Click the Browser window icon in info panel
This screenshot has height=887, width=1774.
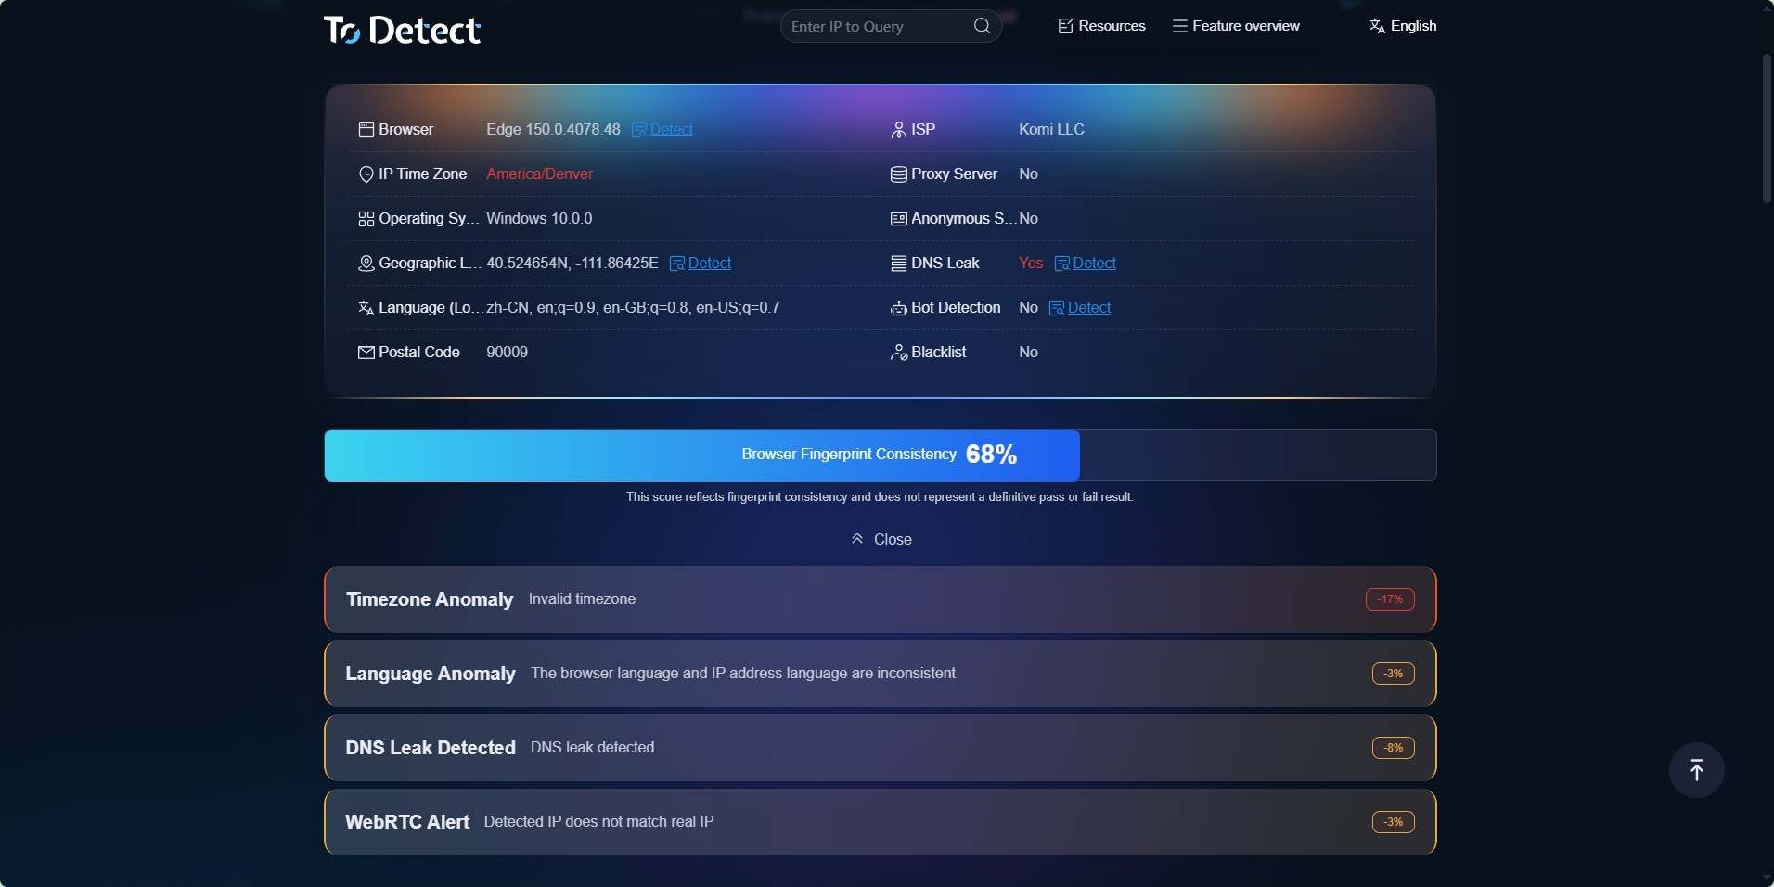tap(366, 130)
